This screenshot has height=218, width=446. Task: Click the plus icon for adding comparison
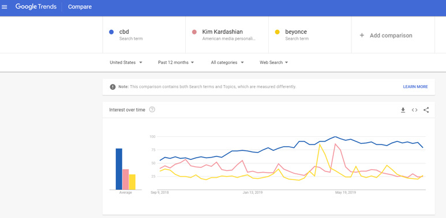click(x=362, y=36)
